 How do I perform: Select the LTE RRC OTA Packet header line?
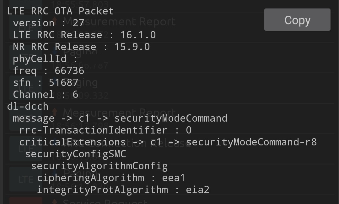60,11
